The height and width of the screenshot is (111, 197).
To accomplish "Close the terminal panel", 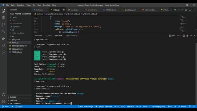I will click(x=194, y=36).
